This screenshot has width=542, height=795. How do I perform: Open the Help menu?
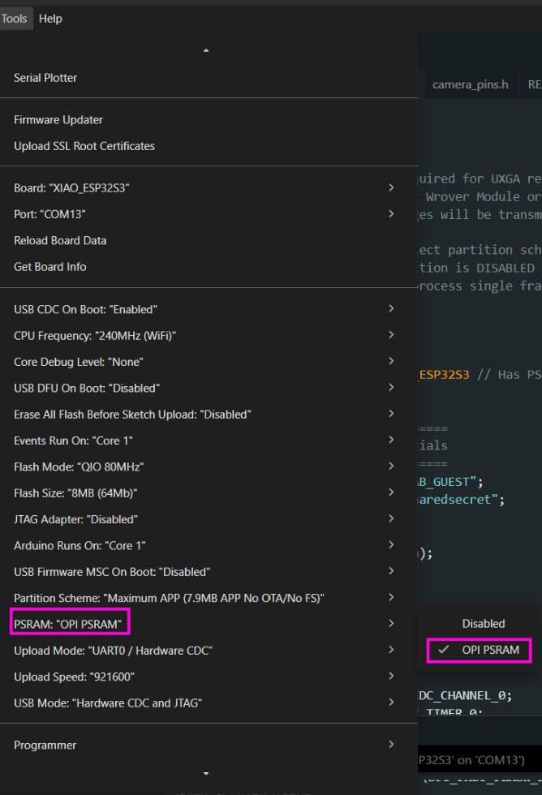click(50, 19)
